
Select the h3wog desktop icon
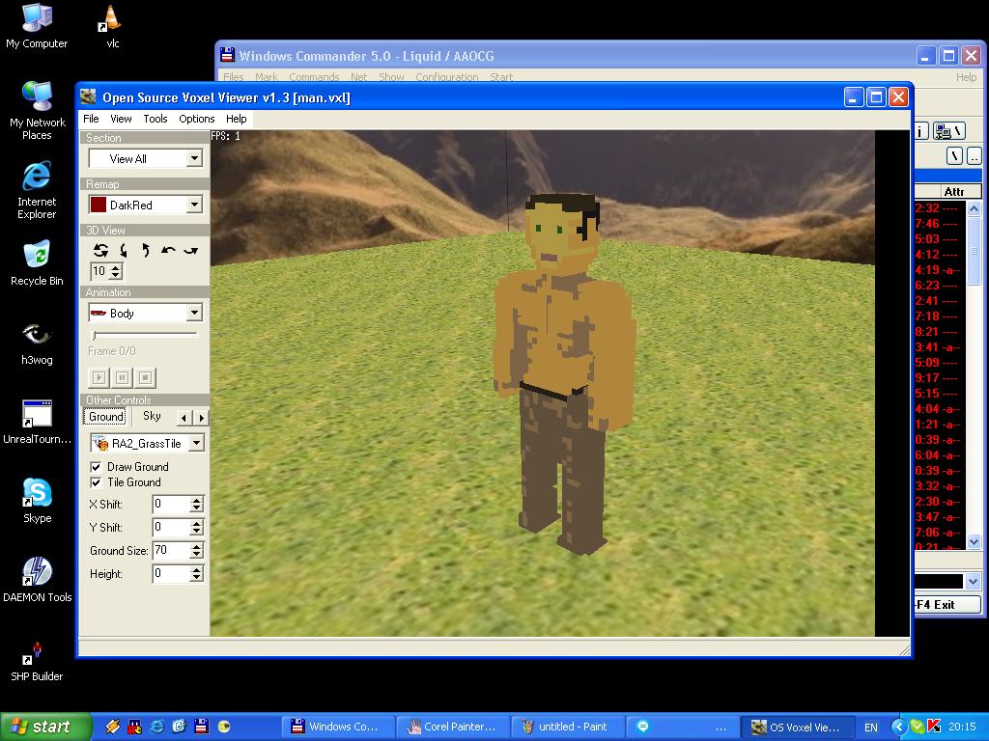[37, 343]
